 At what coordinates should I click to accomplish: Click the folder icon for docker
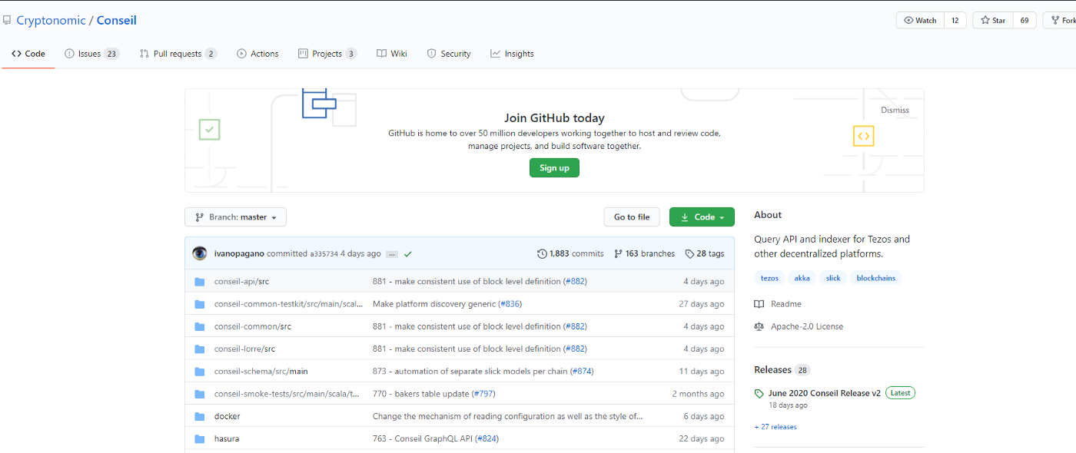pyautogui.click(x=200, y=416)
